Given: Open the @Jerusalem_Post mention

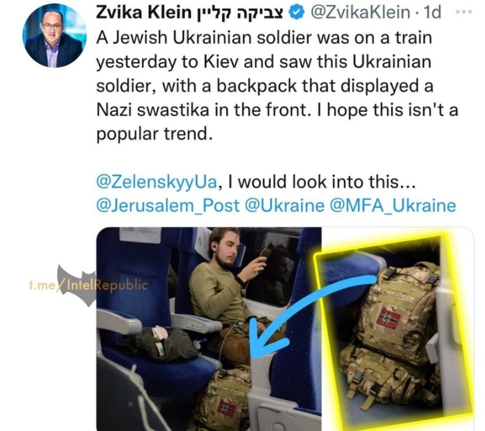Looking at the screenshot, I should [x=168, y=206].
